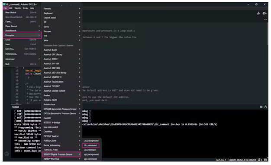The width and height of the screenshot is (271, 165).
Task: Select Preferences... from the File menu
Action: pos(22,54)
